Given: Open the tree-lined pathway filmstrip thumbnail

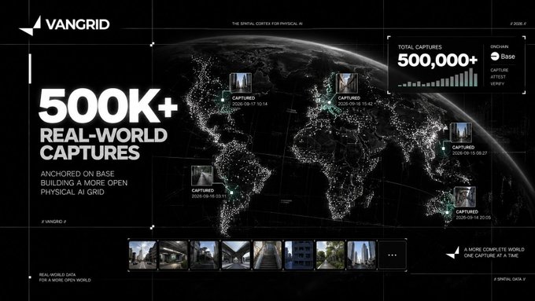Looking at the screenshot, I should pos(330,255).
